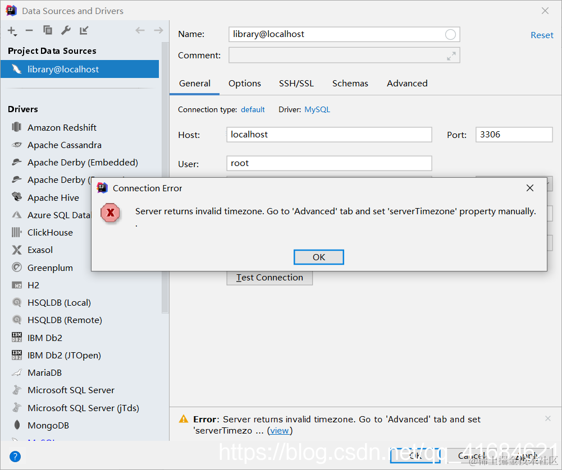
Task: Select Microsoft SQL Server (jTds) driver
Action: (x=83, y=408)
